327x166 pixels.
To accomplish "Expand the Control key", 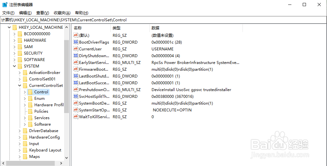I will pos(25,92).
